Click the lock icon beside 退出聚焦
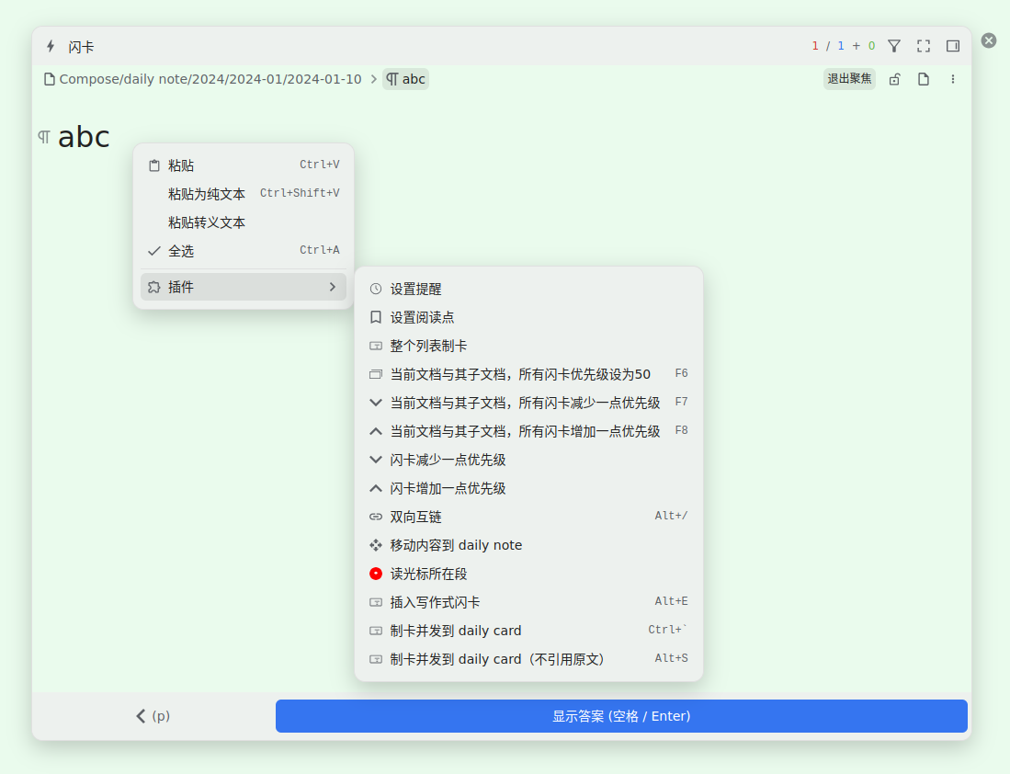1010x774 pixels. click(894, 79)
